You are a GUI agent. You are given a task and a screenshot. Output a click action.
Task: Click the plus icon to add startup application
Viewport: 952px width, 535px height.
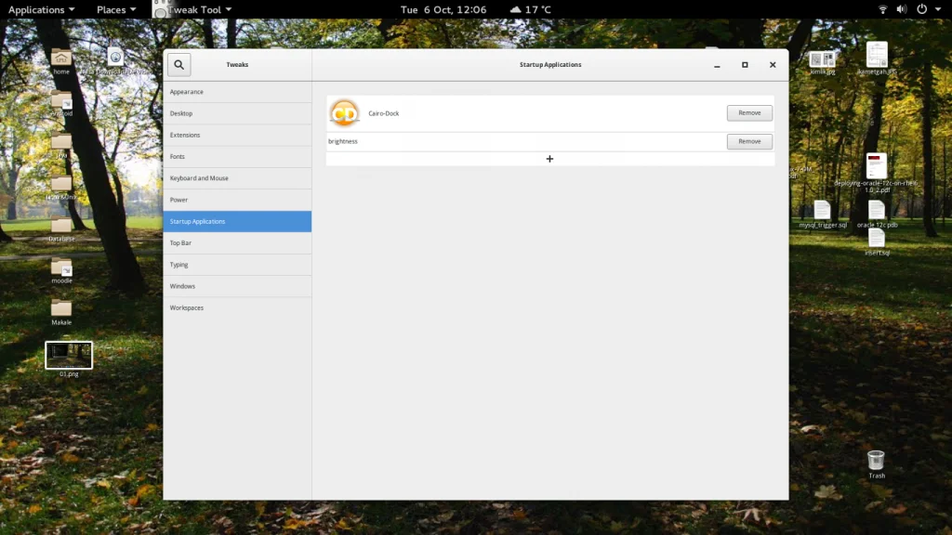coord(549,159)
